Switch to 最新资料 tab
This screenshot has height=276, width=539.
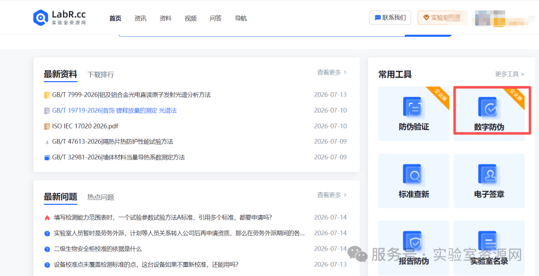click(x=60, y=74)
